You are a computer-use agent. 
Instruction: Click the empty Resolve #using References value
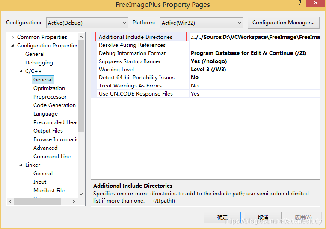point(255,45)
